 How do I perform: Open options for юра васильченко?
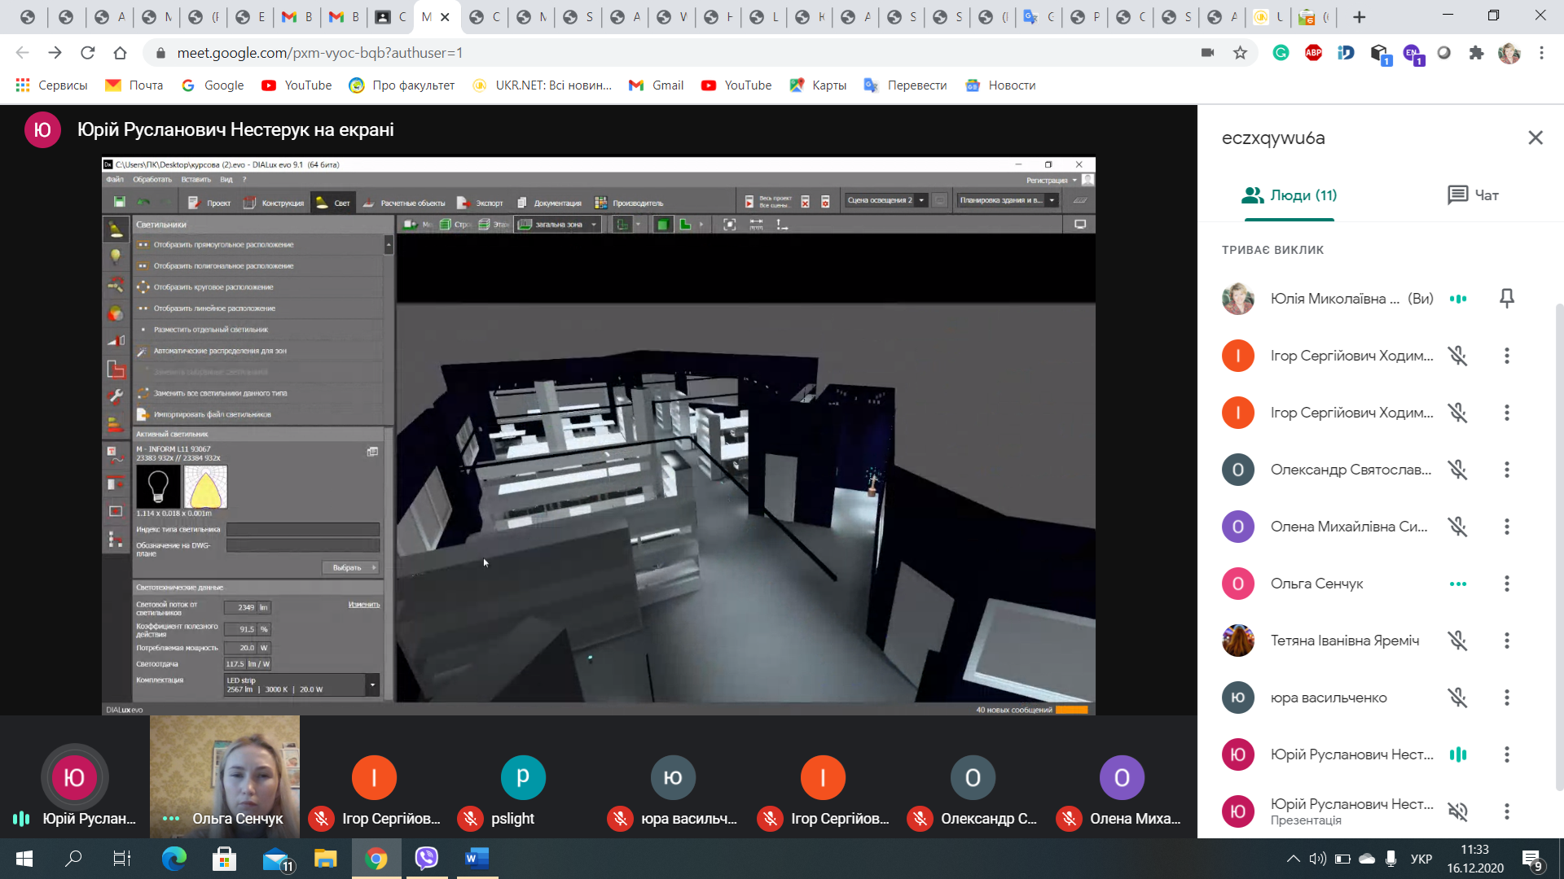click(x=1506, y=698)
